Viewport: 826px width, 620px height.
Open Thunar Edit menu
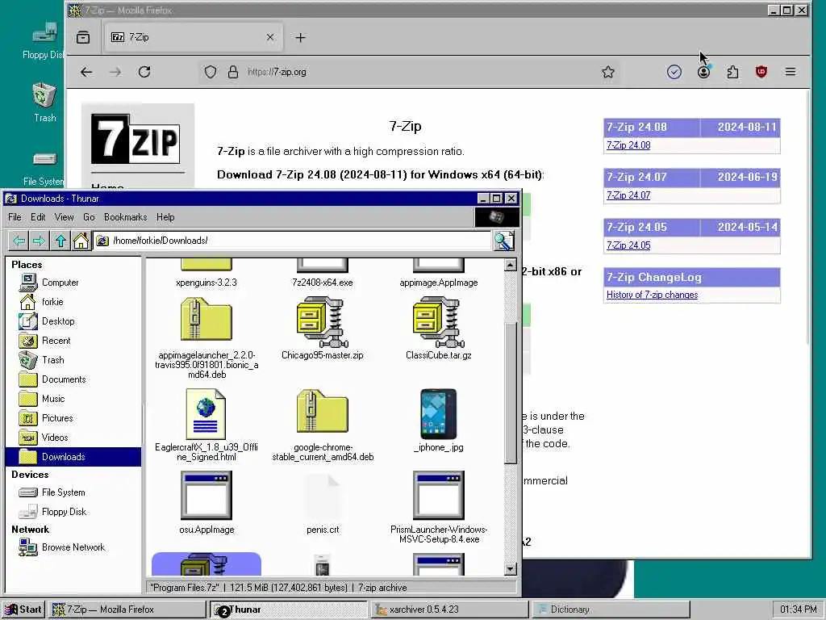tap(38, 217)
